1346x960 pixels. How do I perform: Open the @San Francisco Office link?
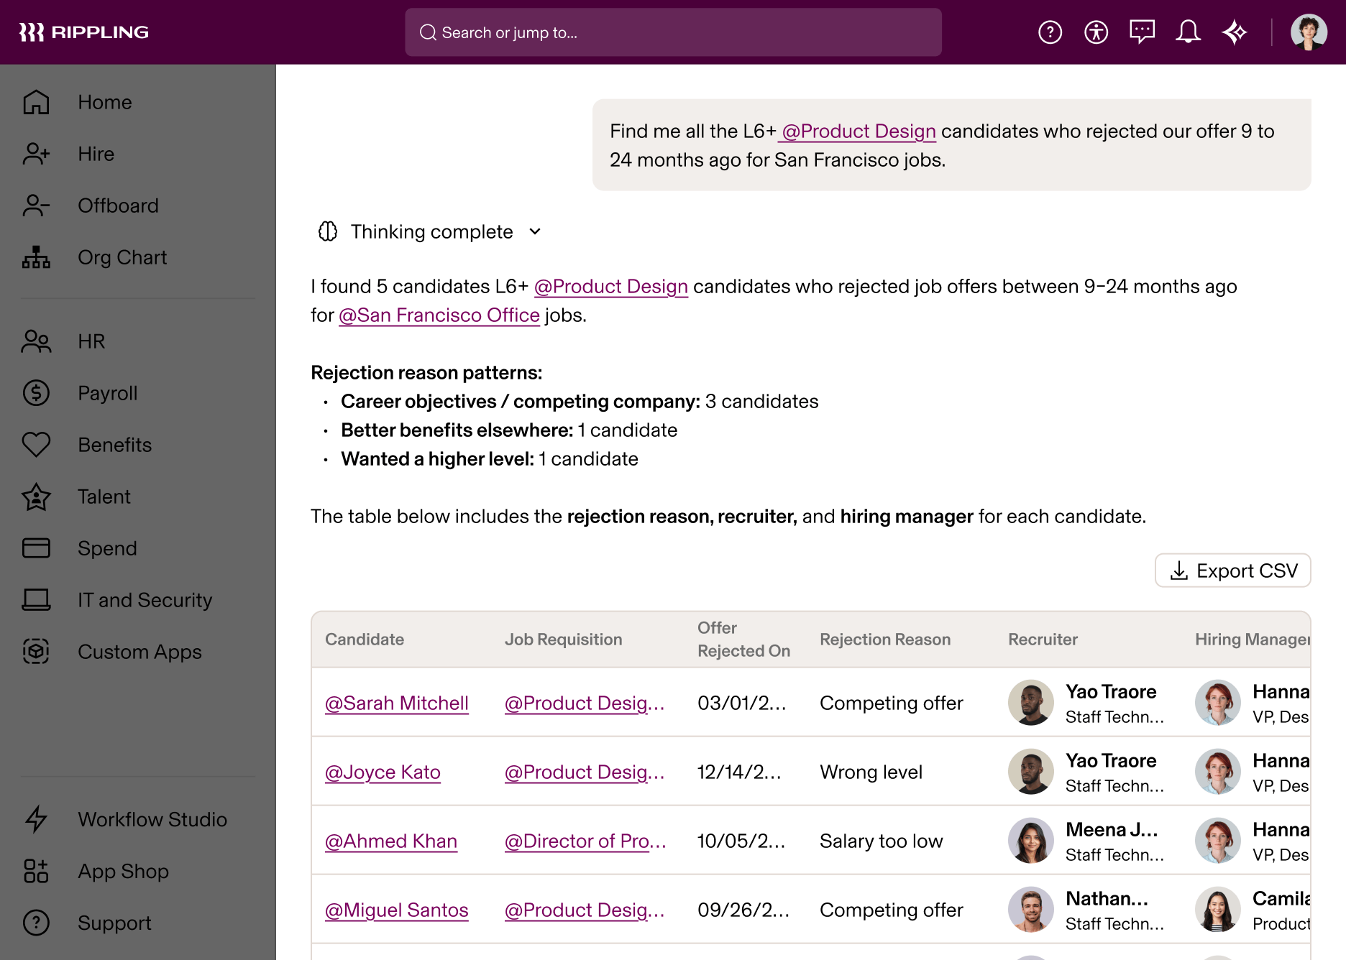tap(439, 315)
